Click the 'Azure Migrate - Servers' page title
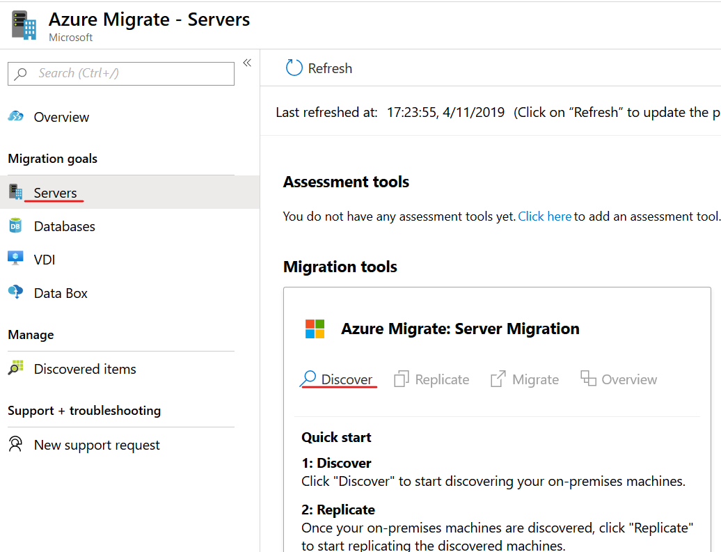Viewport: 721px width, 552px height. coord(150,19)
